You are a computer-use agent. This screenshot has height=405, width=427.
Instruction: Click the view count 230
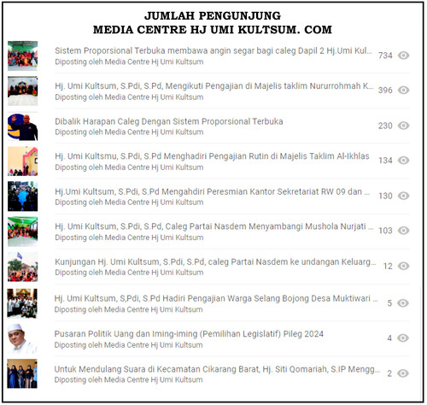click(x=385, y=126)
